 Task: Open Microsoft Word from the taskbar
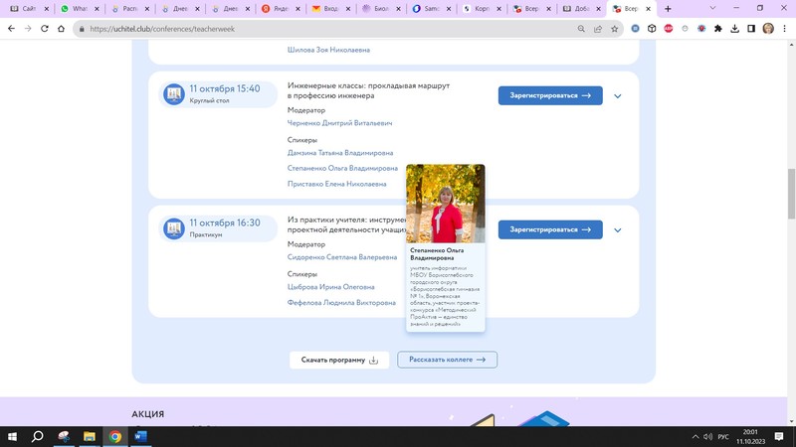[140, 436]
